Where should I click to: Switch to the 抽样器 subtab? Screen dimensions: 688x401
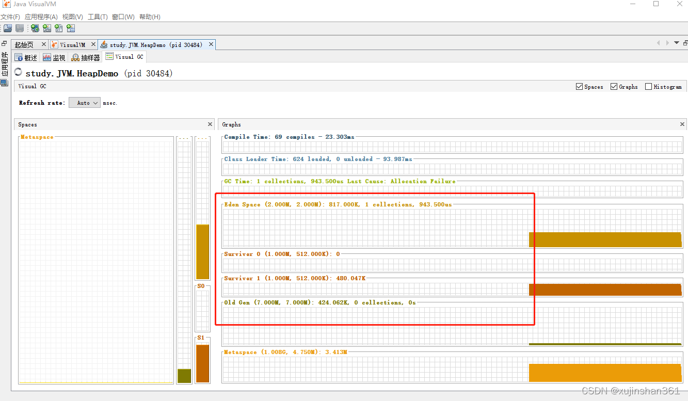click(x=86, y=57)
